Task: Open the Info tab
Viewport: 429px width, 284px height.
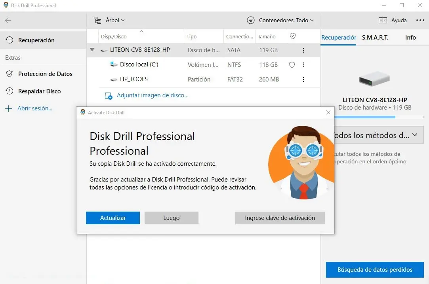Action: click(410, 38)
